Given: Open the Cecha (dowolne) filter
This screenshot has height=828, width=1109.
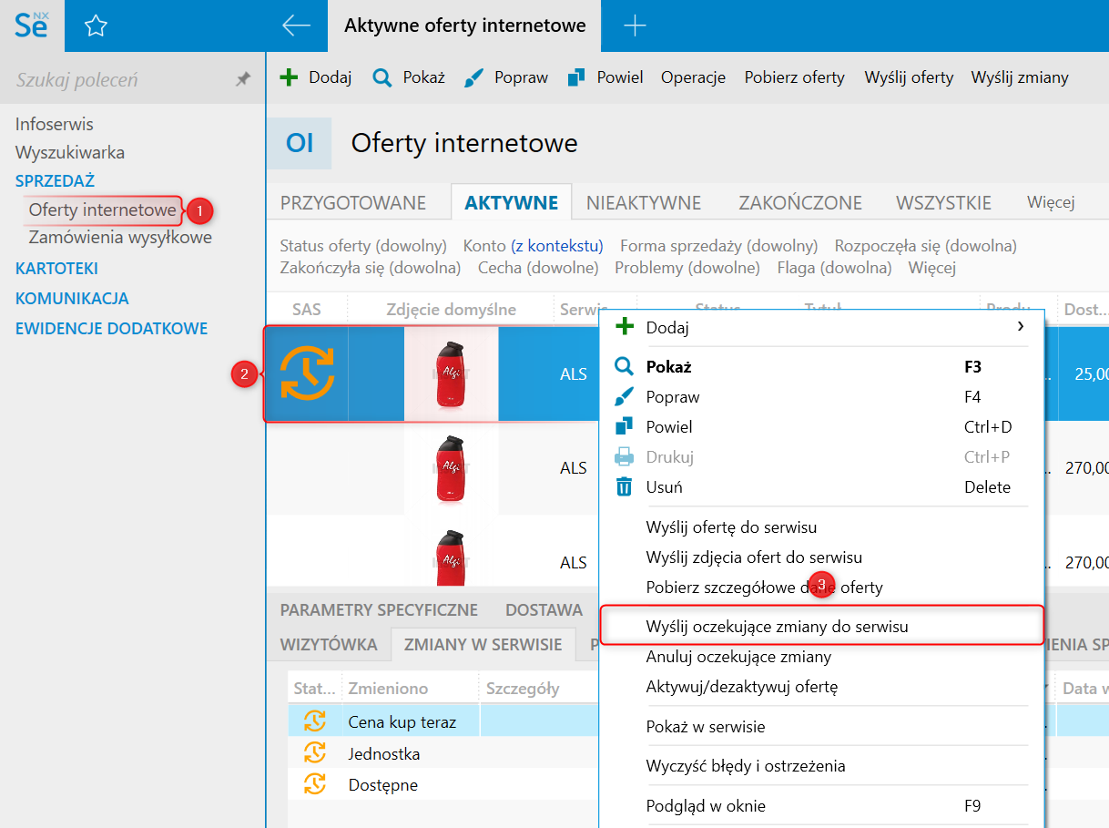Looking at the screenshot, I should 538,268.
